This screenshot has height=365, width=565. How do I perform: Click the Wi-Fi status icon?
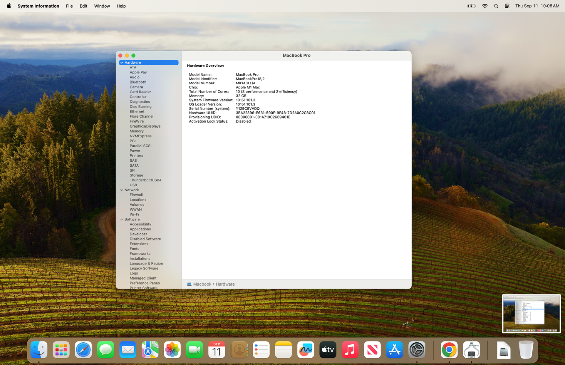pyautogui.click(x=485, y=6)
